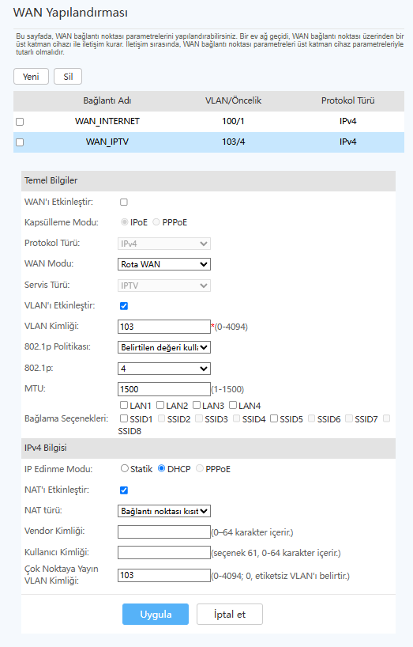This screenshot has height=647, width=413.
Task: Click IPv4 in the WAN_INTERNET row
Action: pyautogui.click(x=348, y=121)
